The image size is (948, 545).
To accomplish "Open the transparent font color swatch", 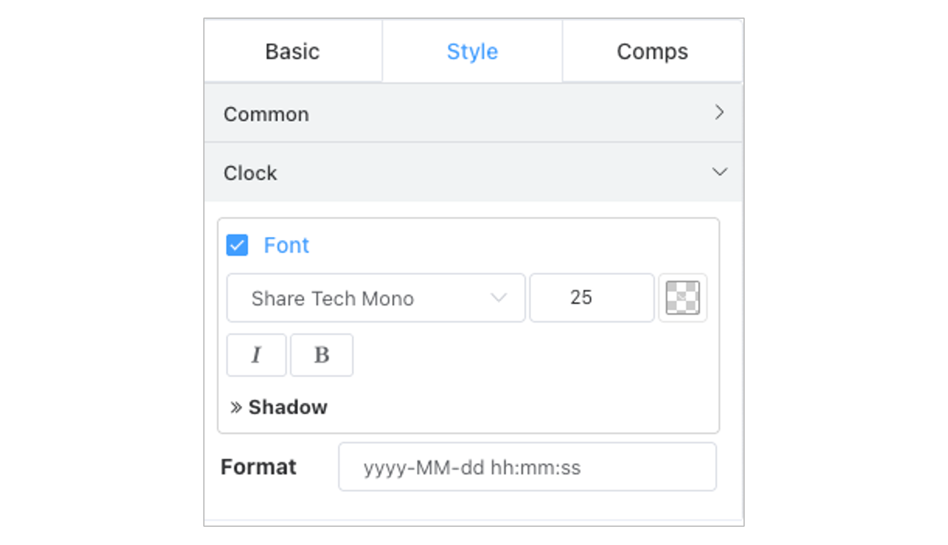I will (682, 298).
